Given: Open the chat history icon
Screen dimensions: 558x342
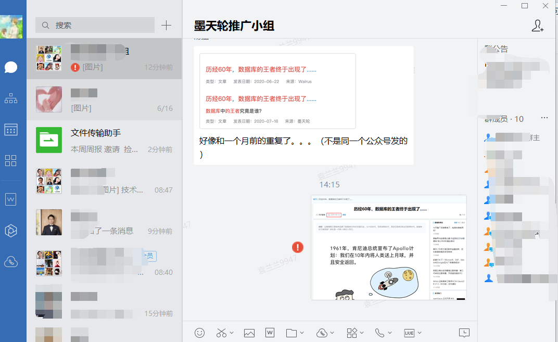Looking at the screenshot, I should (464, 333).
